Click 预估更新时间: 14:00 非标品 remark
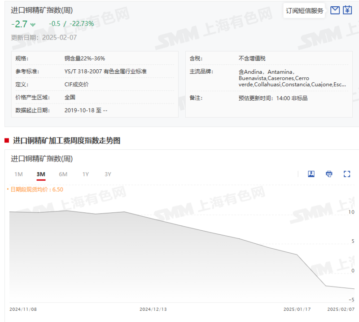 (273, 98)
